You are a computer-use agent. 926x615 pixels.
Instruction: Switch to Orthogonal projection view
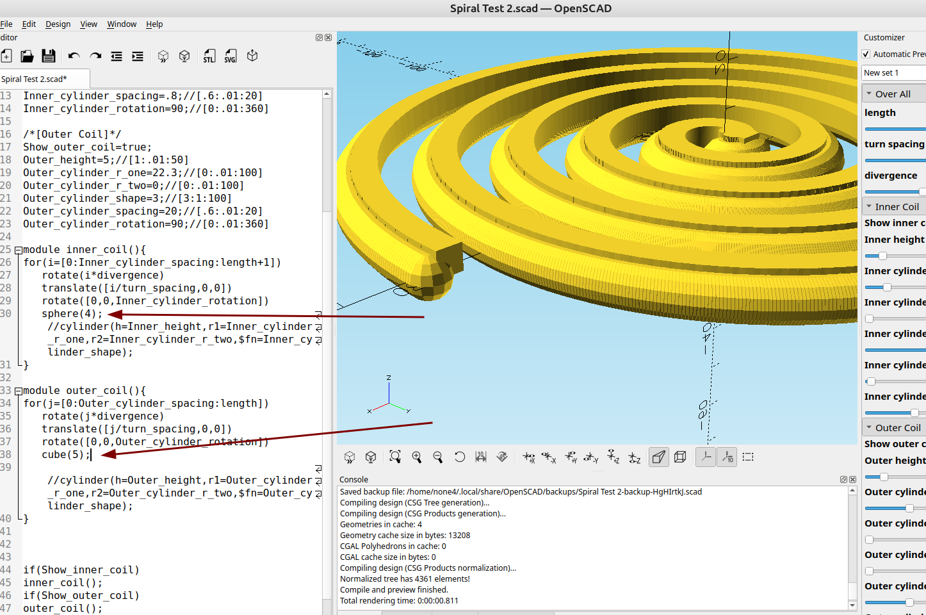pos(680,457)
